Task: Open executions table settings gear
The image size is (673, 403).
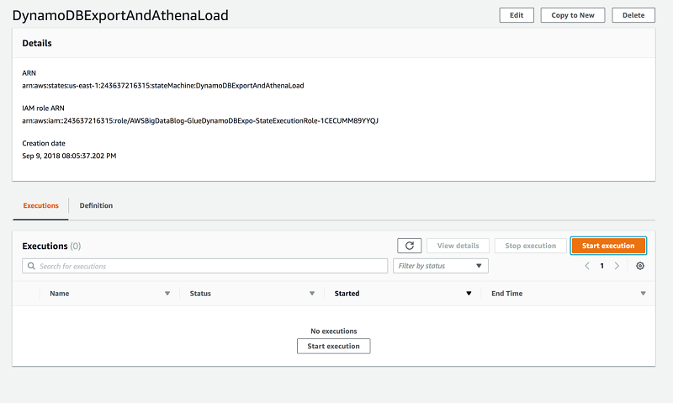Action: click(640, 266)
